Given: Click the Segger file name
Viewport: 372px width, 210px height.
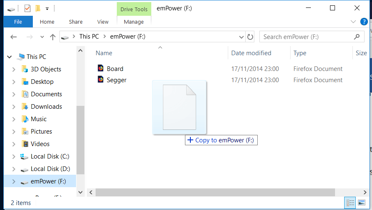Looking at the screenshot, I should click(x=116, y=80).
